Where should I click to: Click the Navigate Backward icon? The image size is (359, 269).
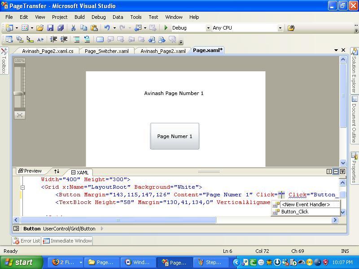pyautogui.click(x=138, y=28)
